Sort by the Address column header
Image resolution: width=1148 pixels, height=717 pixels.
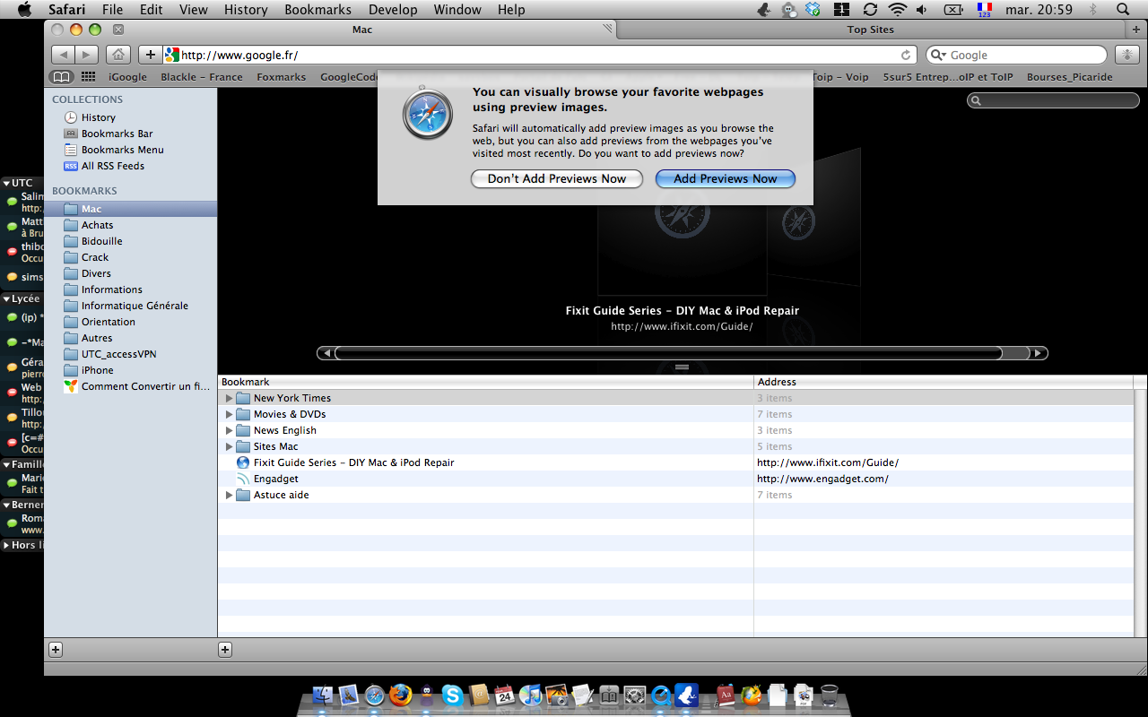pos(944,382)
